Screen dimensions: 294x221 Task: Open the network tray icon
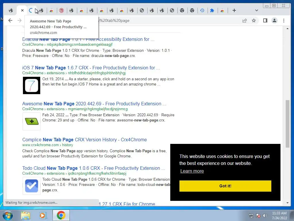[x=251, y=216]
